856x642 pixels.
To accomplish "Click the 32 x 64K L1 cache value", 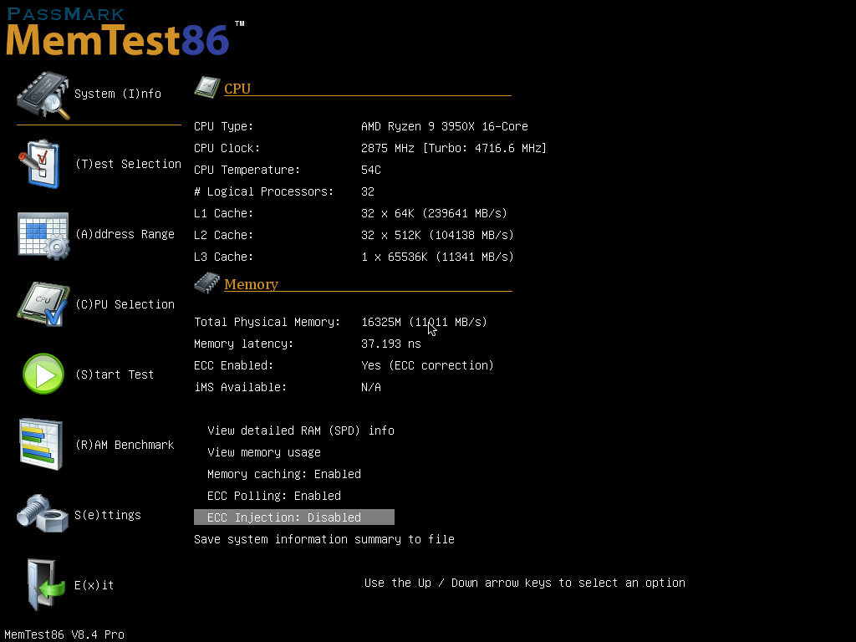I will (x=434, y=213).
